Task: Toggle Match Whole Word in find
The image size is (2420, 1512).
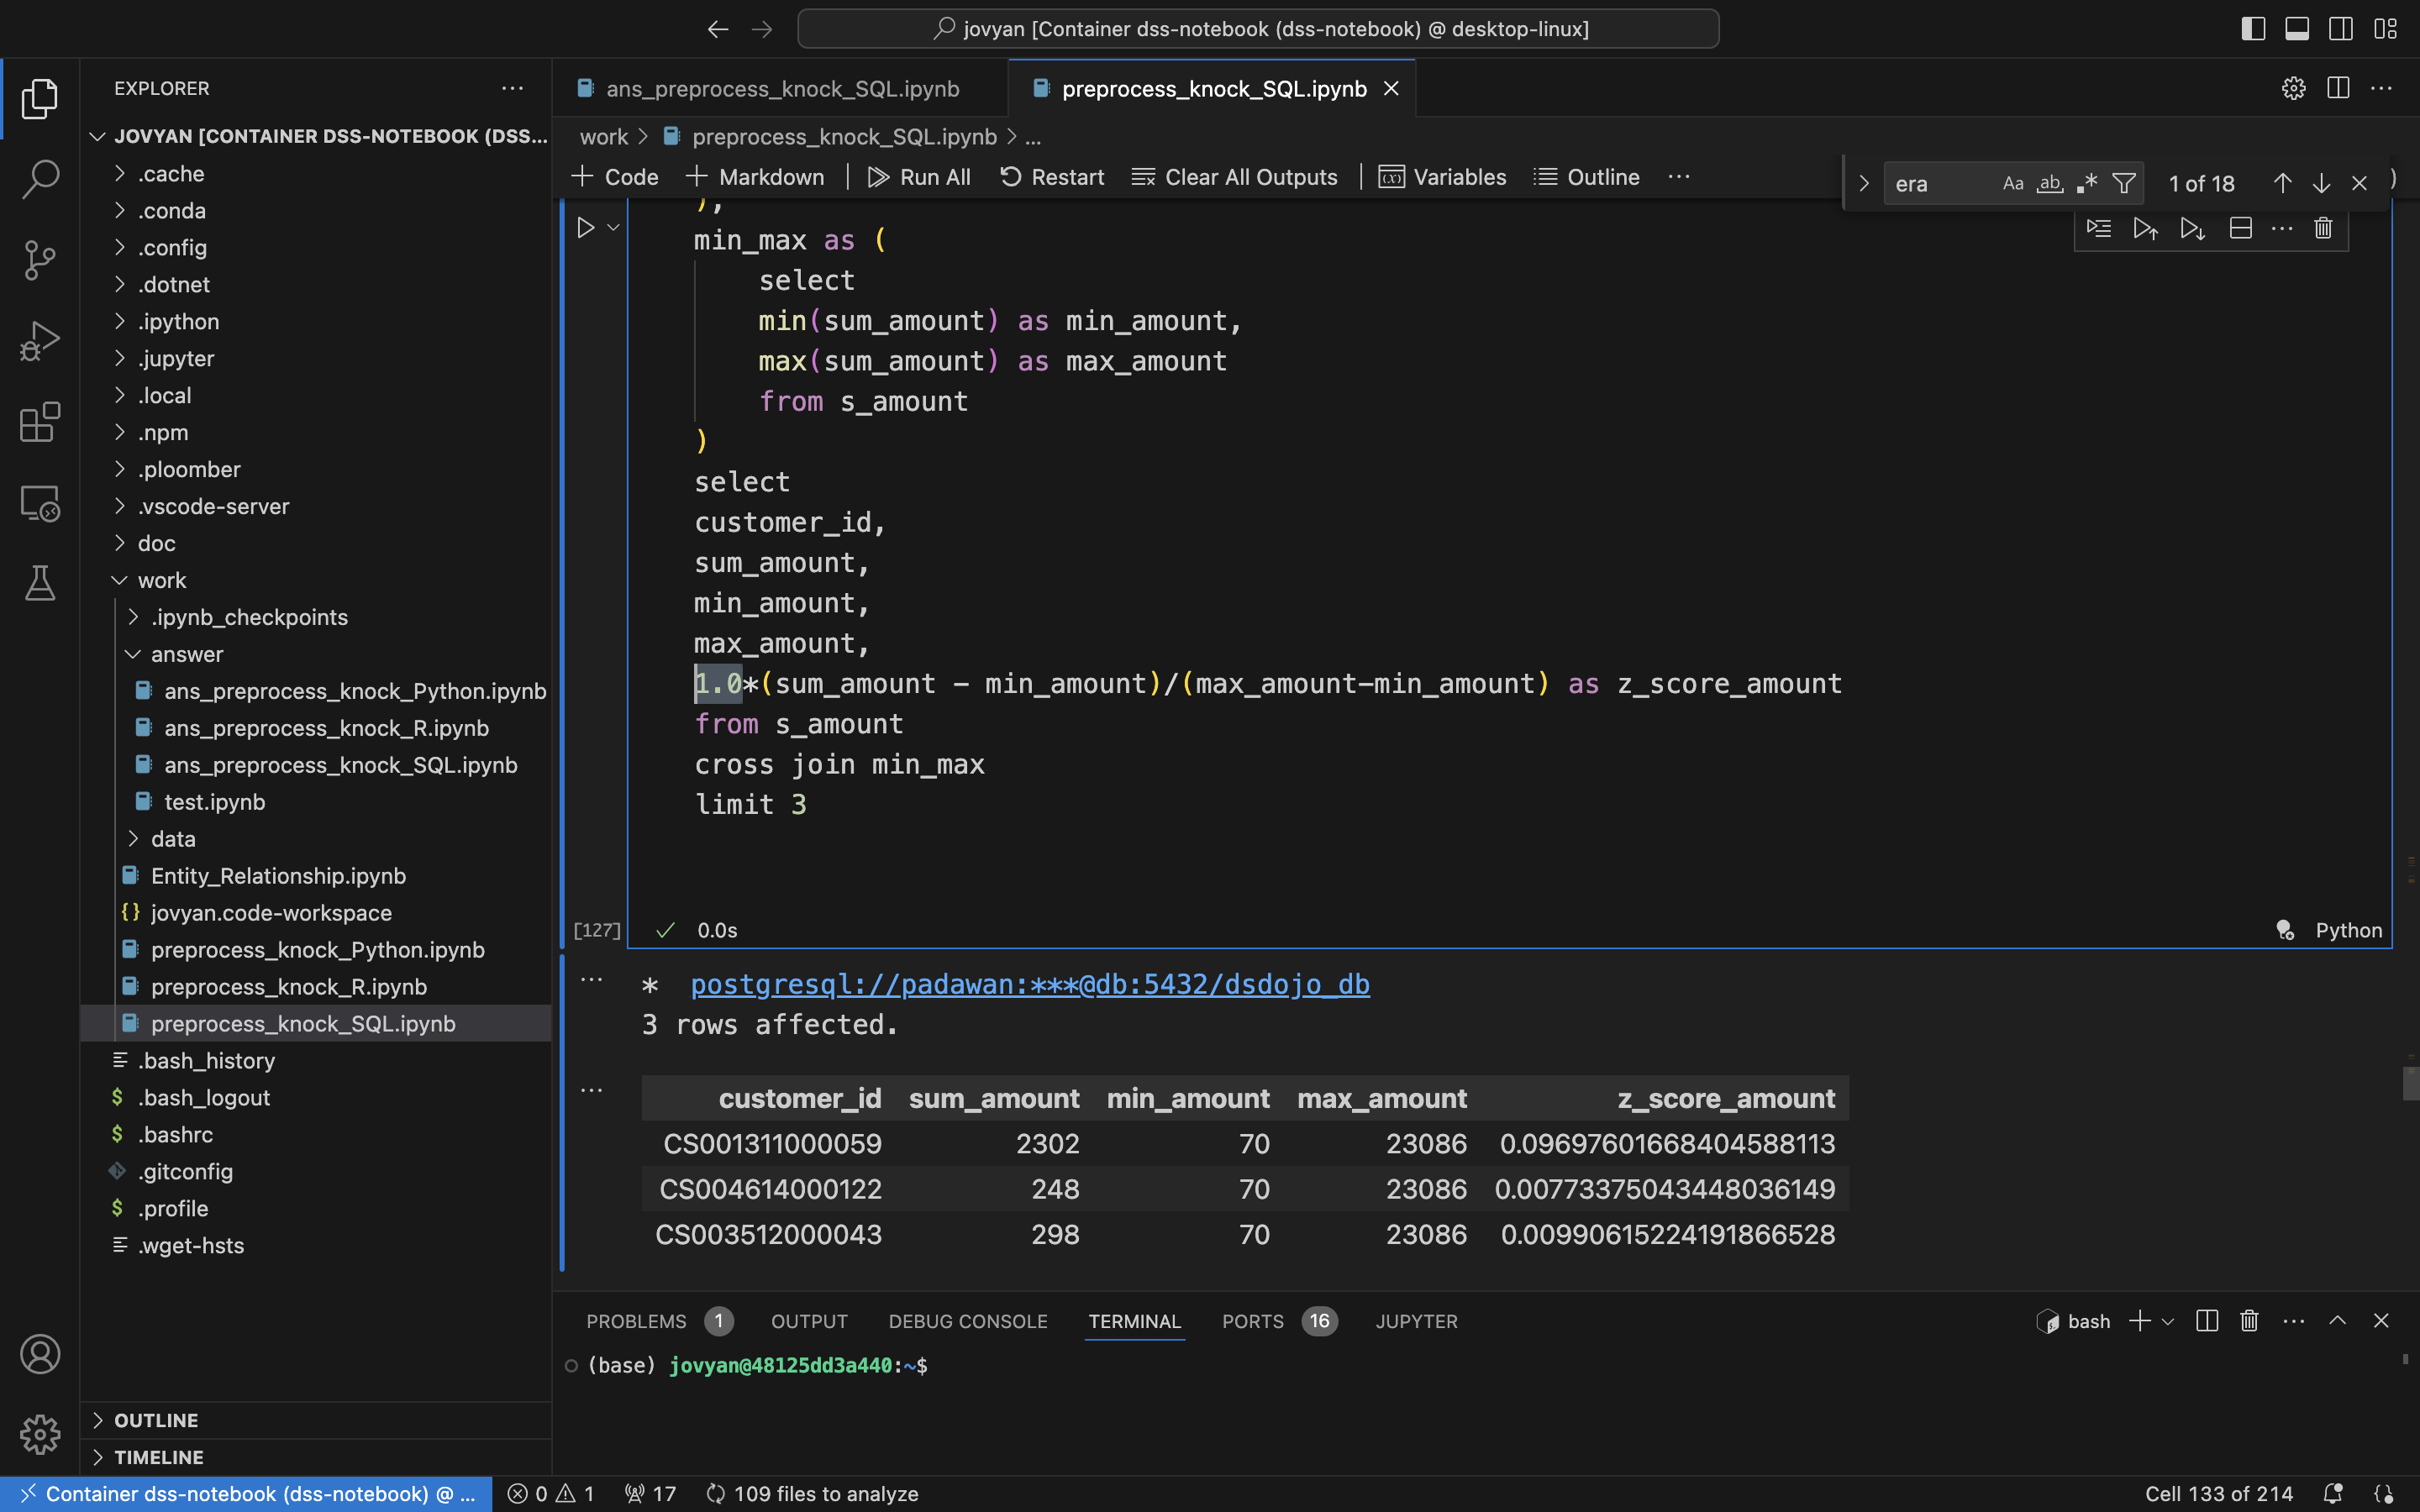Action: pyautogui.click(x=2050, y=183)
